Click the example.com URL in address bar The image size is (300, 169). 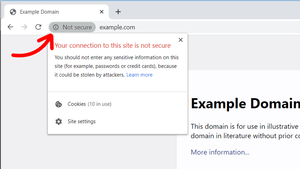pyautogui.click(x=117, y=27)
